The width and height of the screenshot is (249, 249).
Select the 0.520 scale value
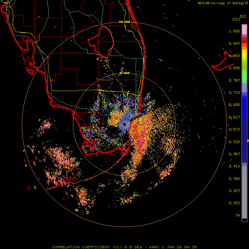[x=234, y=142]
